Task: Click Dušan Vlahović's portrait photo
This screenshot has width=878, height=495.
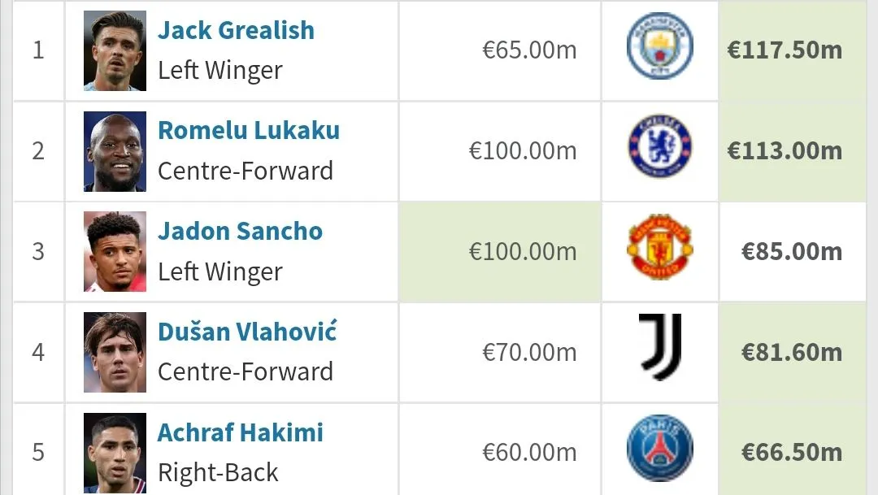Action: click(x=115, y=352)
